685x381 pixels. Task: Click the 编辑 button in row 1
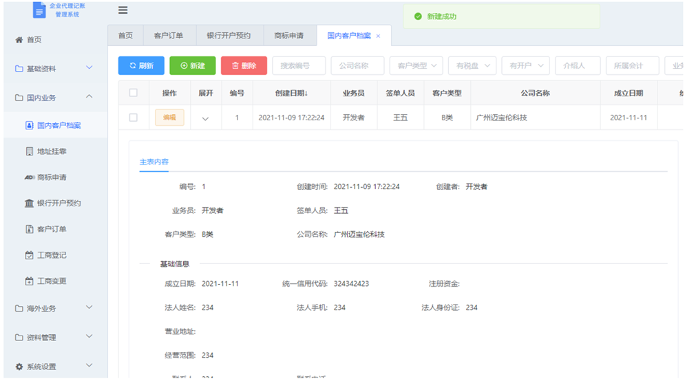tap(169, 118)
